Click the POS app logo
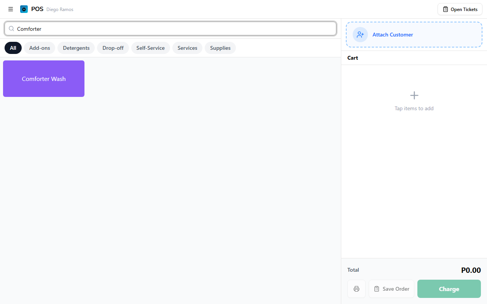Image resolution: width=487 pixels, height=304 pixels. [24, 9]
